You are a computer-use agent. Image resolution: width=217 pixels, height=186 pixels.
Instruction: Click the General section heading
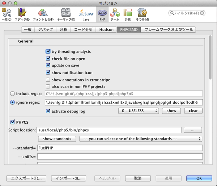point(26,41)
